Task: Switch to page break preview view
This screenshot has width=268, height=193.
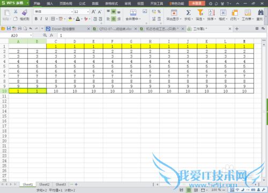Action: [x=196, y=190]
